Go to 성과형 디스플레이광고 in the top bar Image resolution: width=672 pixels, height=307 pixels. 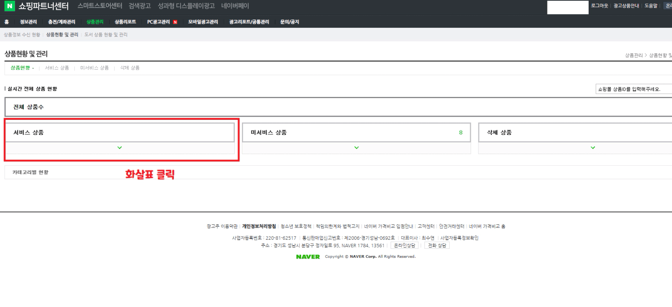click(186, 6)
